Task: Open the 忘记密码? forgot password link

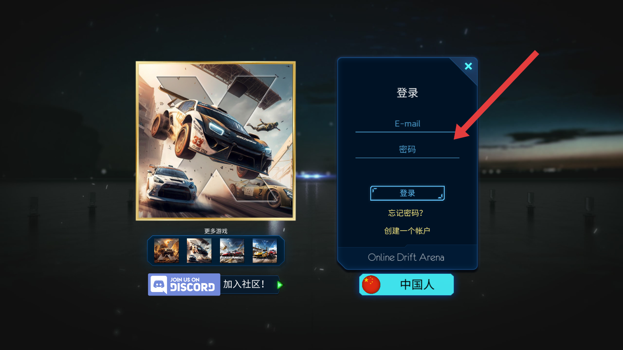Action: click(x=406, y=213)
